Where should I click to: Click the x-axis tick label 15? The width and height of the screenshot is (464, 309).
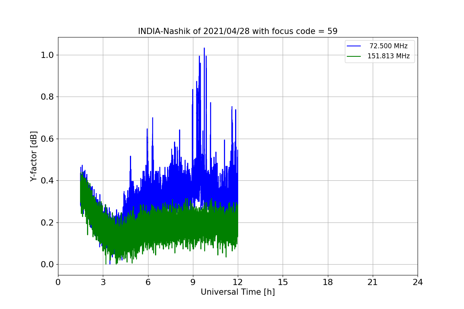pos(283,282)
